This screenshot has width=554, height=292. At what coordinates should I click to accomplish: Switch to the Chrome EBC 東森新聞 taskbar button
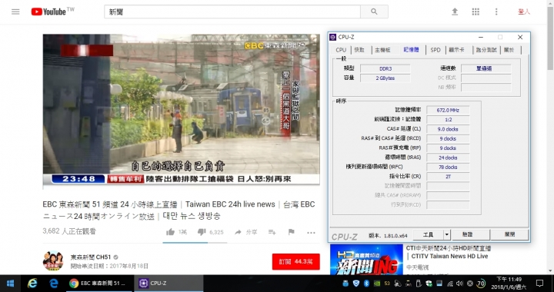tap(98, 284)
